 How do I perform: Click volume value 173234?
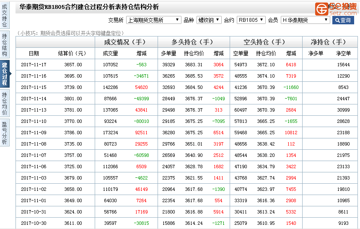pyautogui.click(x=111, y=133)
